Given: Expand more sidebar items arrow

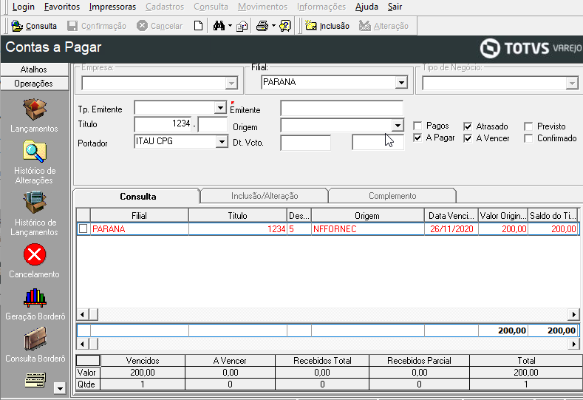Looking at the screenshot, I should tap(60, 388).
